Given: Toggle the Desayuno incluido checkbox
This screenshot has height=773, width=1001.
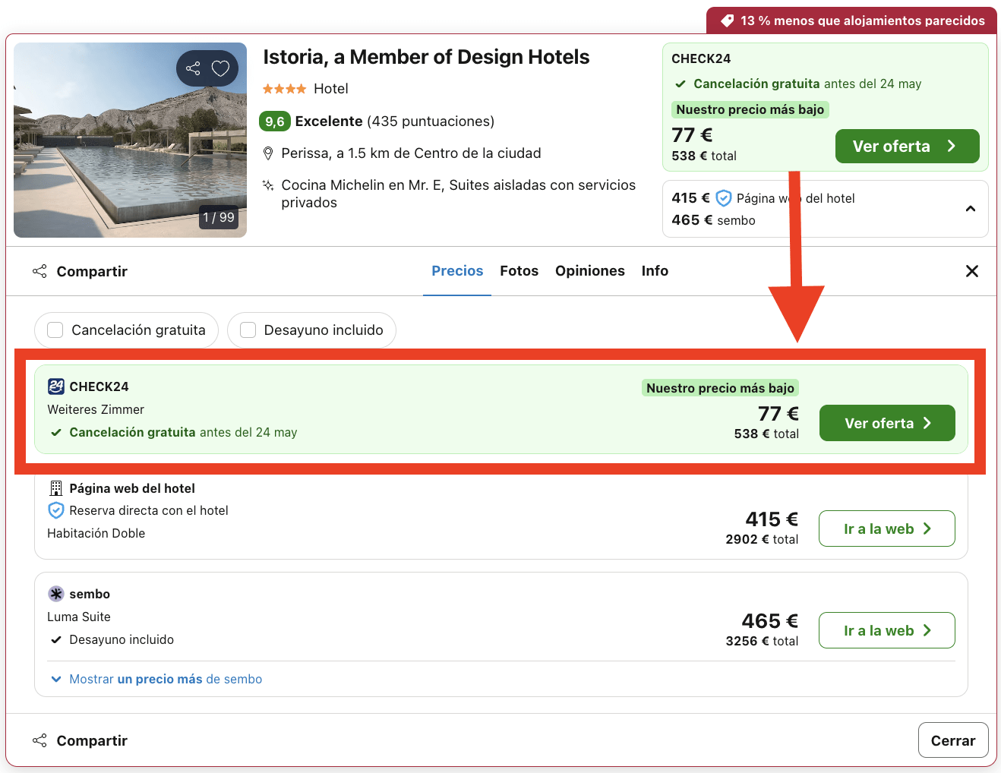Looking at the screenshot, I should point(248,330).
